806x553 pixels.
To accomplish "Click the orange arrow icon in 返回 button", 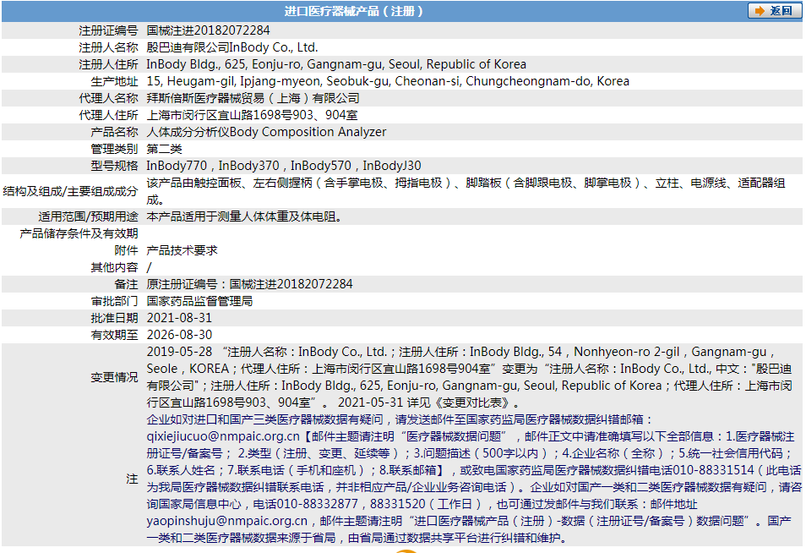I will pos(759,11).
